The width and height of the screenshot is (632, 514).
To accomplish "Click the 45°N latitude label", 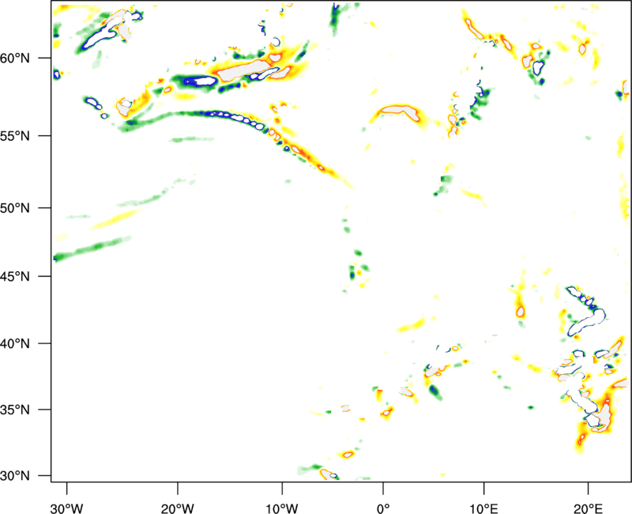I will (x=15, y=276).
